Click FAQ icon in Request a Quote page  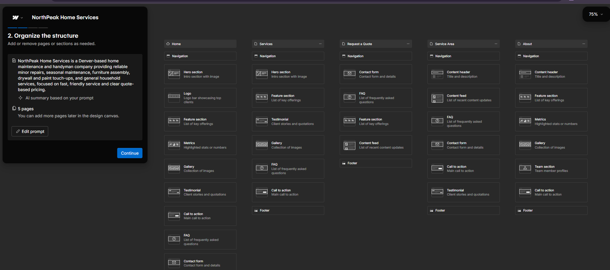349,98
